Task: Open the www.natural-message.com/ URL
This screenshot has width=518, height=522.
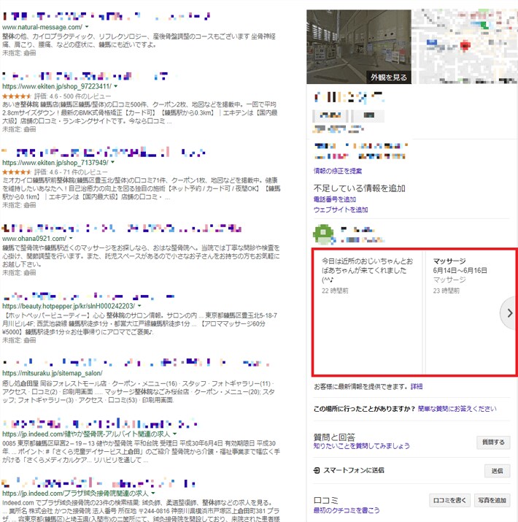Action: click(x=42, y=27)
